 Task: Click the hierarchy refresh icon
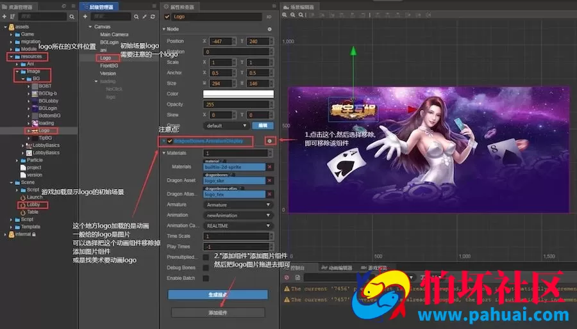tap(153, 17)
